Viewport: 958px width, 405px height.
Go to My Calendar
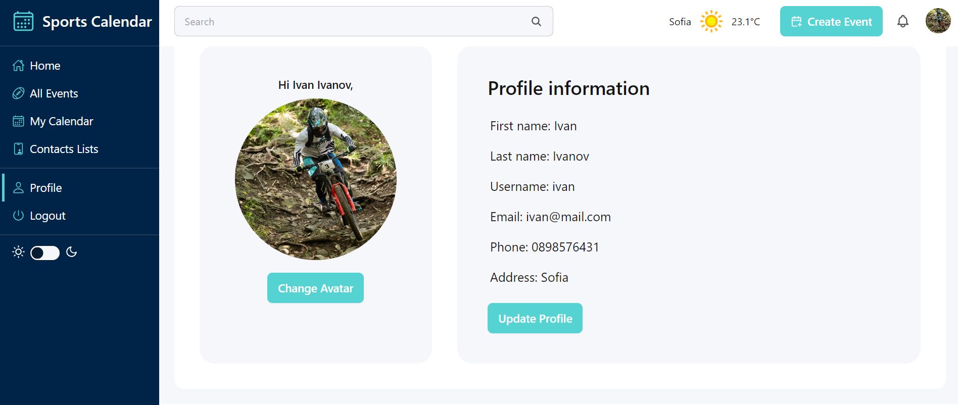(x=61, y=121)
